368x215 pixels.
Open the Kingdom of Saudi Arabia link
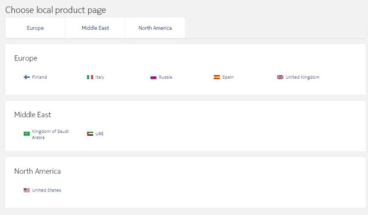(x=50, y=135)
